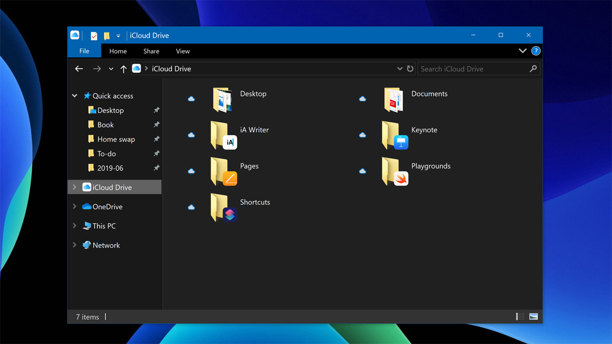612x344 pixels.
Task: Click the Search iCloud Drive field
Action: (473, 69)
